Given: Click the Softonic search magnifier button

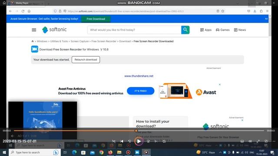Looking at the screenshot, I should [x=185, y=30].
